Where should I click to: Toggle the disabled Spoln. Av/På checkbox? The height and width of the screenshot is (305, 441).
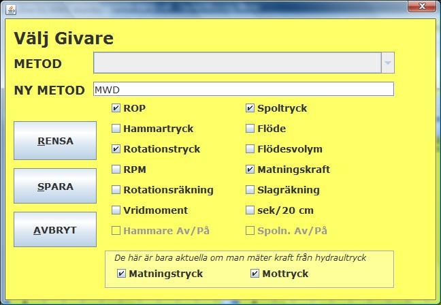coord(250,231)
